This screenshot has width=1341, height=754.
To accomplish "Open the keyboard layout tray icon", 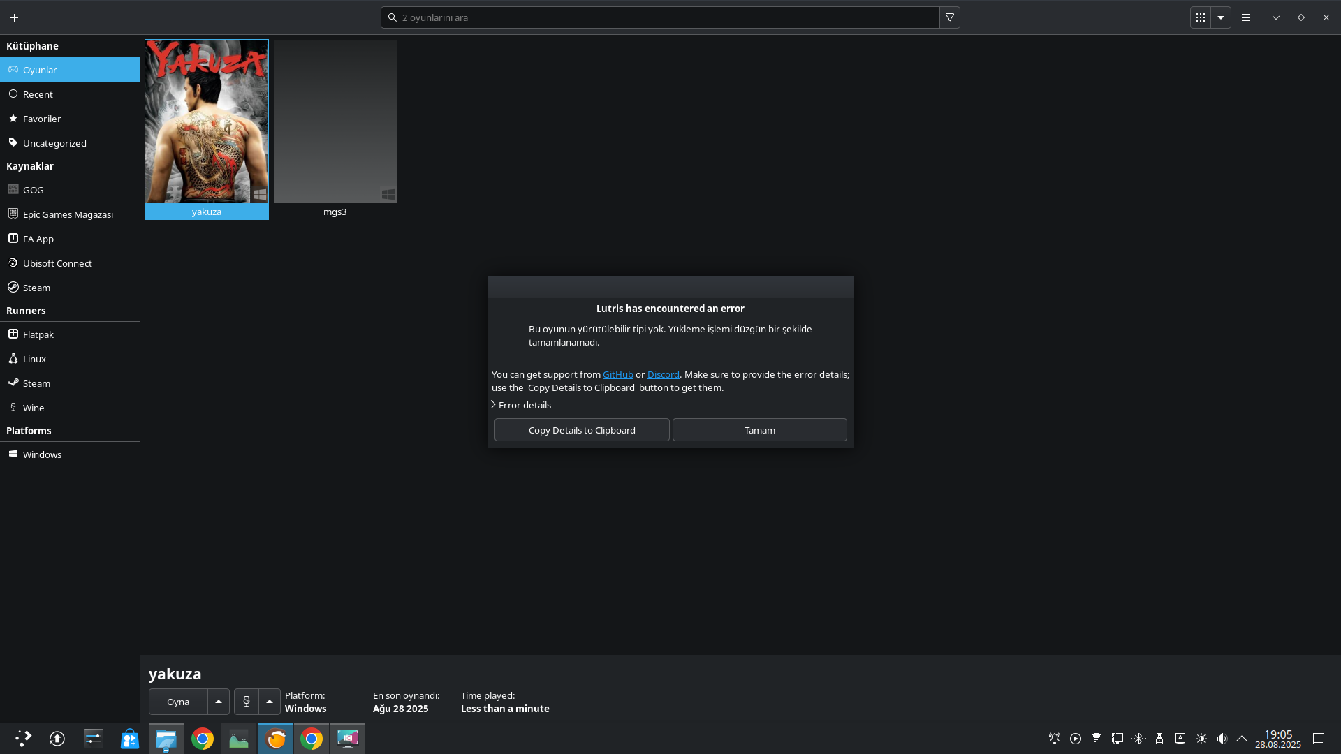I will coord(1180,739).
